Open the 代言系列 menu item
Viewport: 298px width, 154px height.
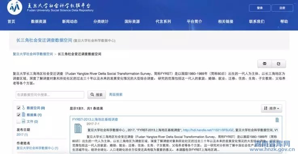[x=163, y=21]
